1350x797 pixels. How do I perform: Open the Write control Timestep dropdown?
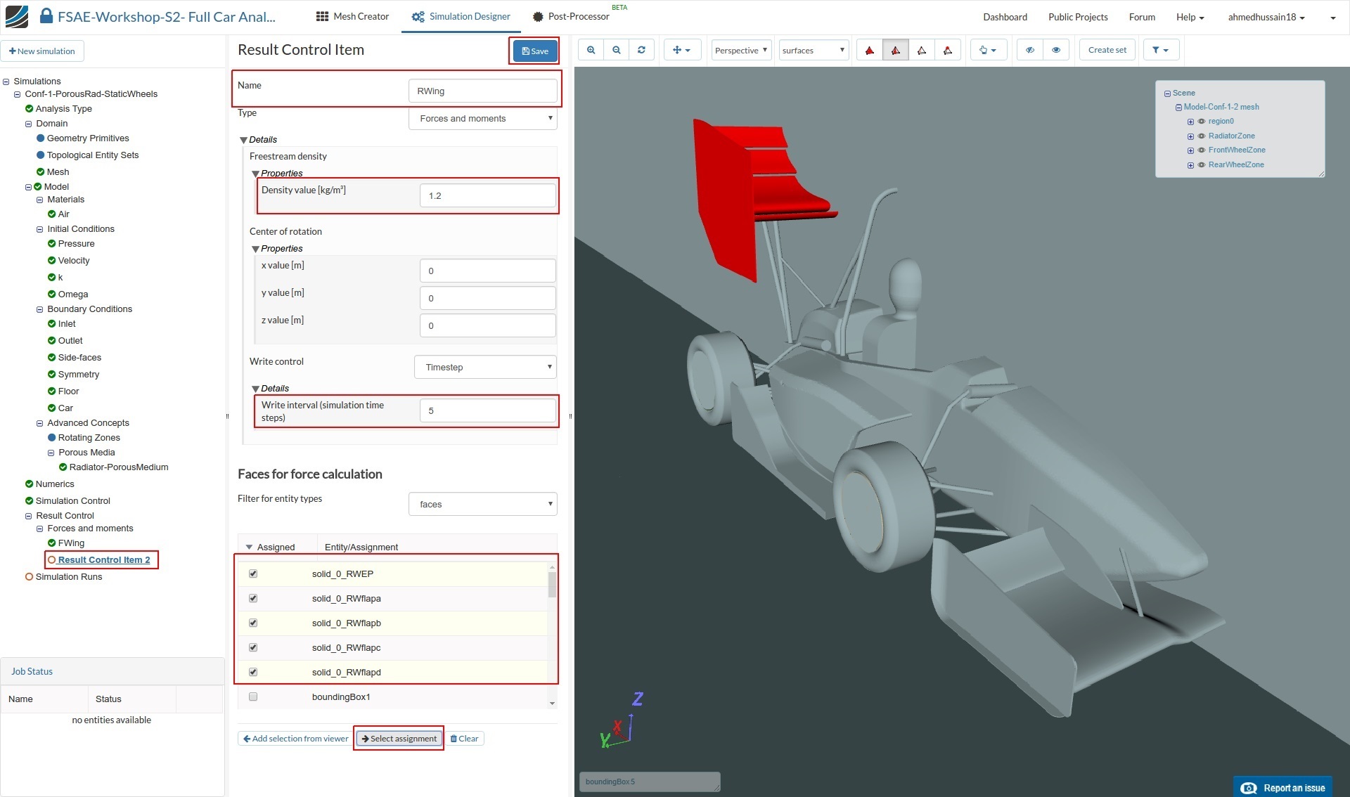(x=485, y=367)
